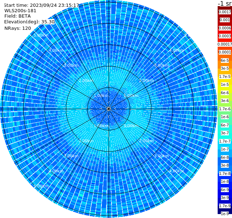Click the 0.00017 colorbar value
The height and width of the screenshot is (218, 232).
[x=225, y=44]
